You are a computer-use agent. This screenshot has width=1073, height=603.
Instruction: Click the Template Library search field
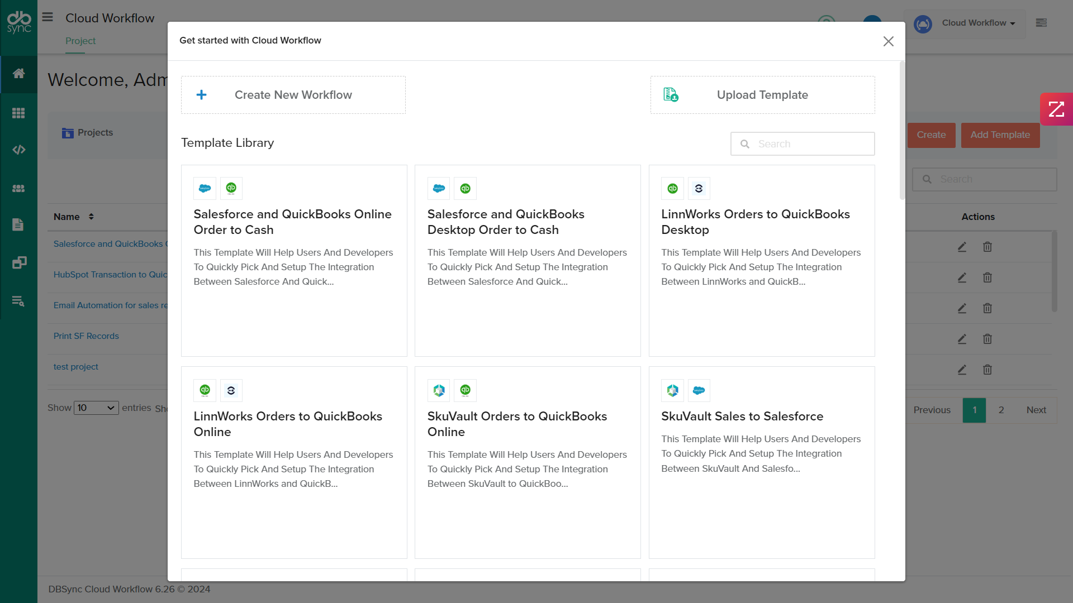[803, 144]
